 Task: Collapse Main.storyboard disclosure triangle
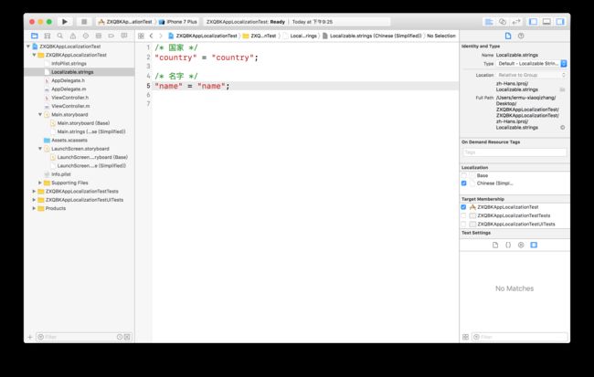[x=40, y=114]
